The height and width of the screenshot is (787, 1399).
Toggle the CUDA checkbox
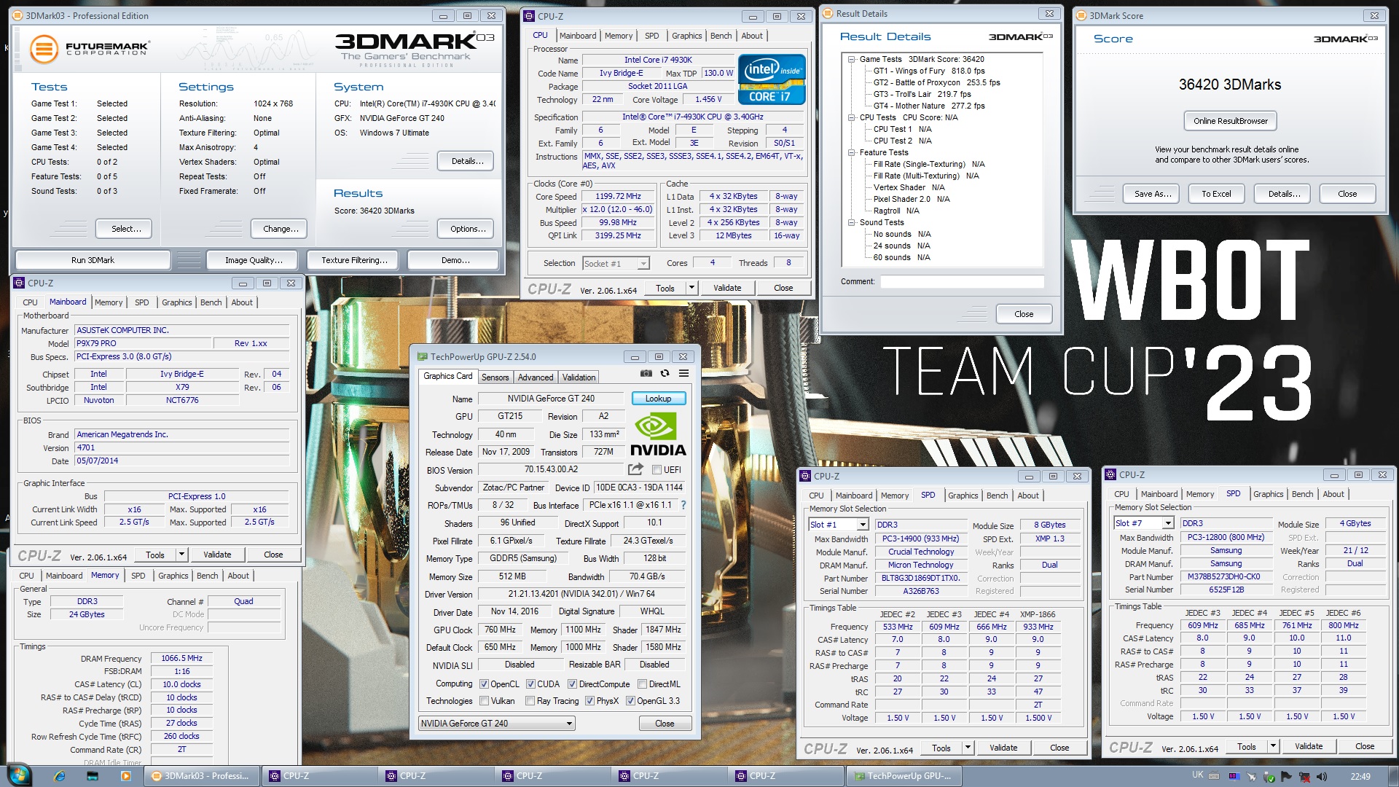(530, 684)
